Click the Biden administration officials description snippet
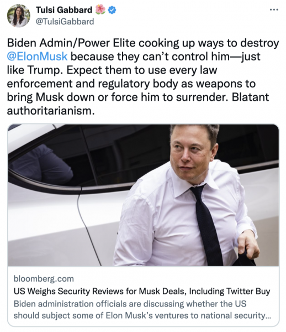The height and width of the screenshot is (332, 286). click(142, 309)
